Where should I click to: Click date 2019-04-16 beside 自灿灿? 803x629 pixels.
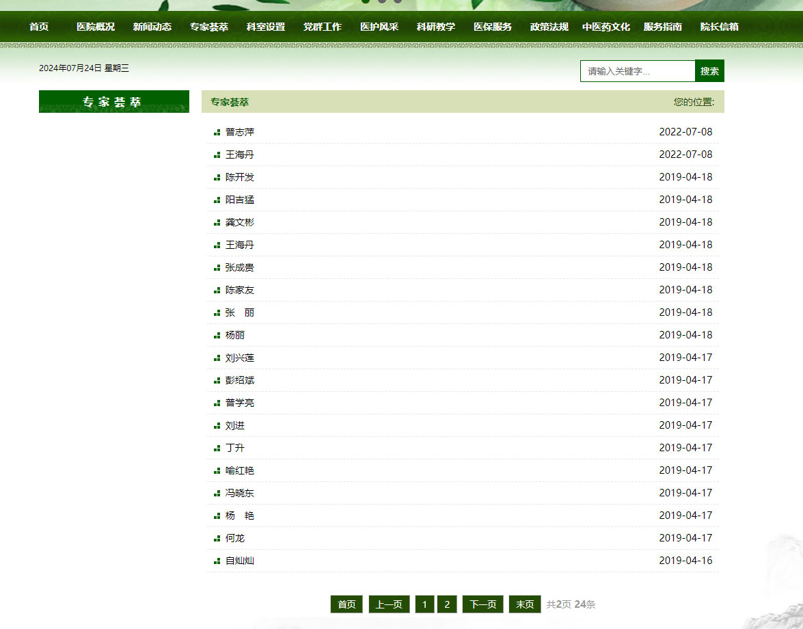pyautogui.click(x=685, y=561)
